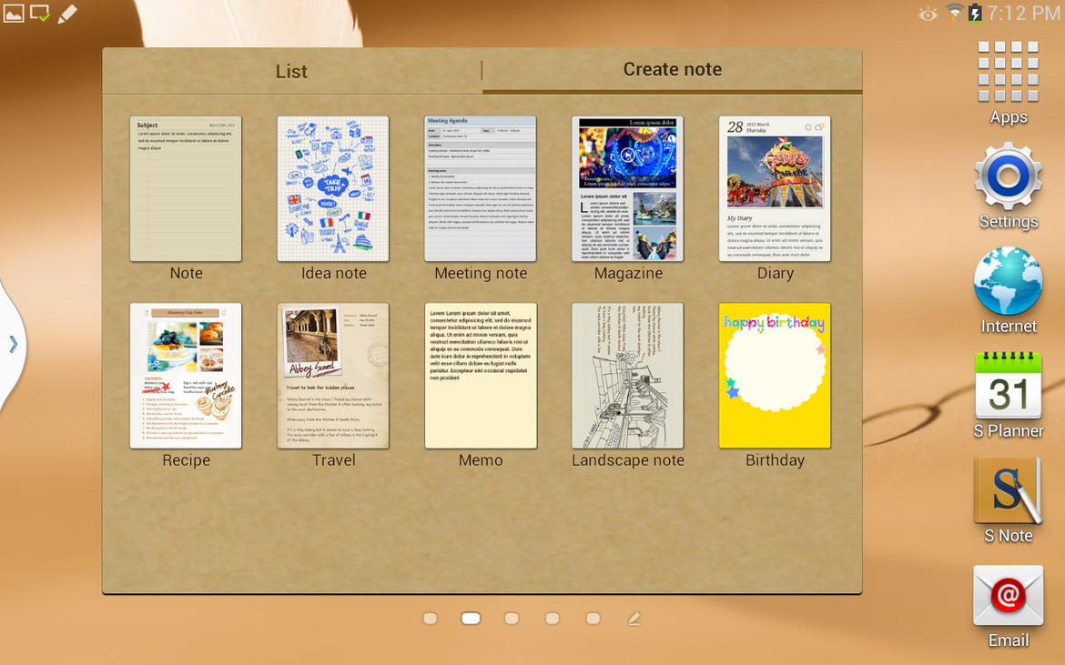Pick the Meeting note template

click(481, 198)
